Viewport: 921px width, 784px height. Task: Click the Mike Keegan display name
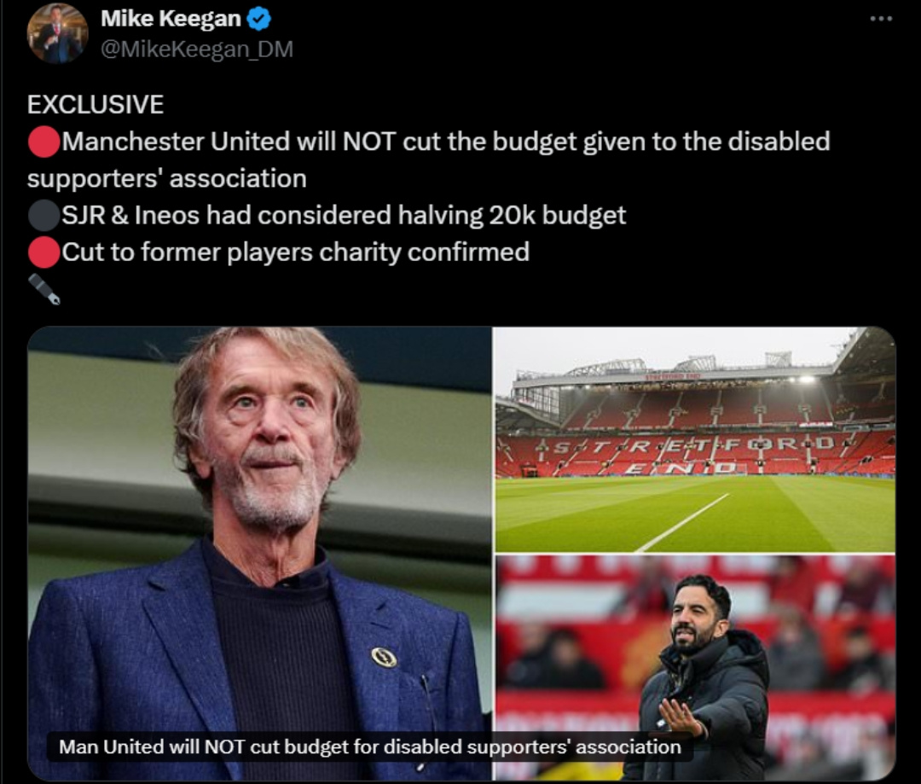pos(171,19)
